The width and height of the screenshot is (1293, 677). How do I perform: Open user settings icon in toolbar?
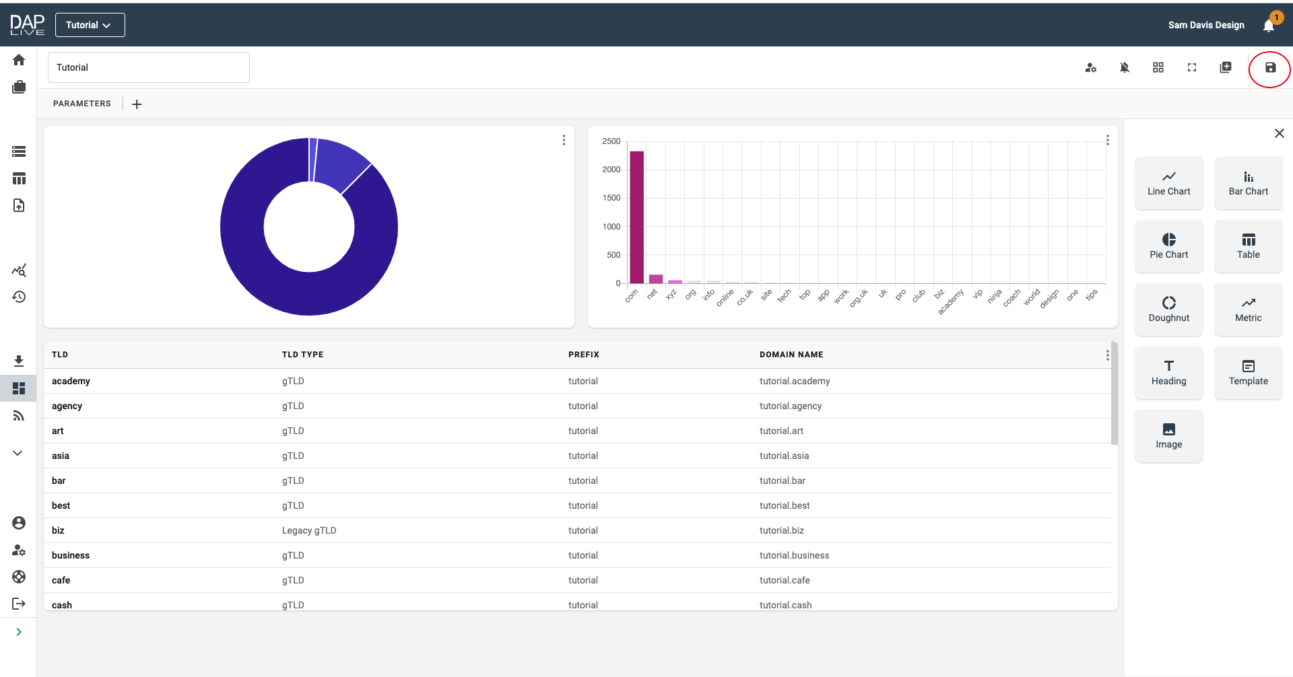[1090, 68]
